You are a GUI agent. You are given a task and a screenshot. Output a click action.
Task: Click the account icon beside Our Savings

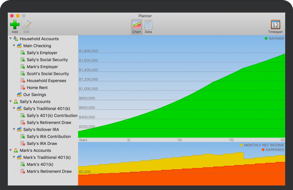tap(19, 94)
